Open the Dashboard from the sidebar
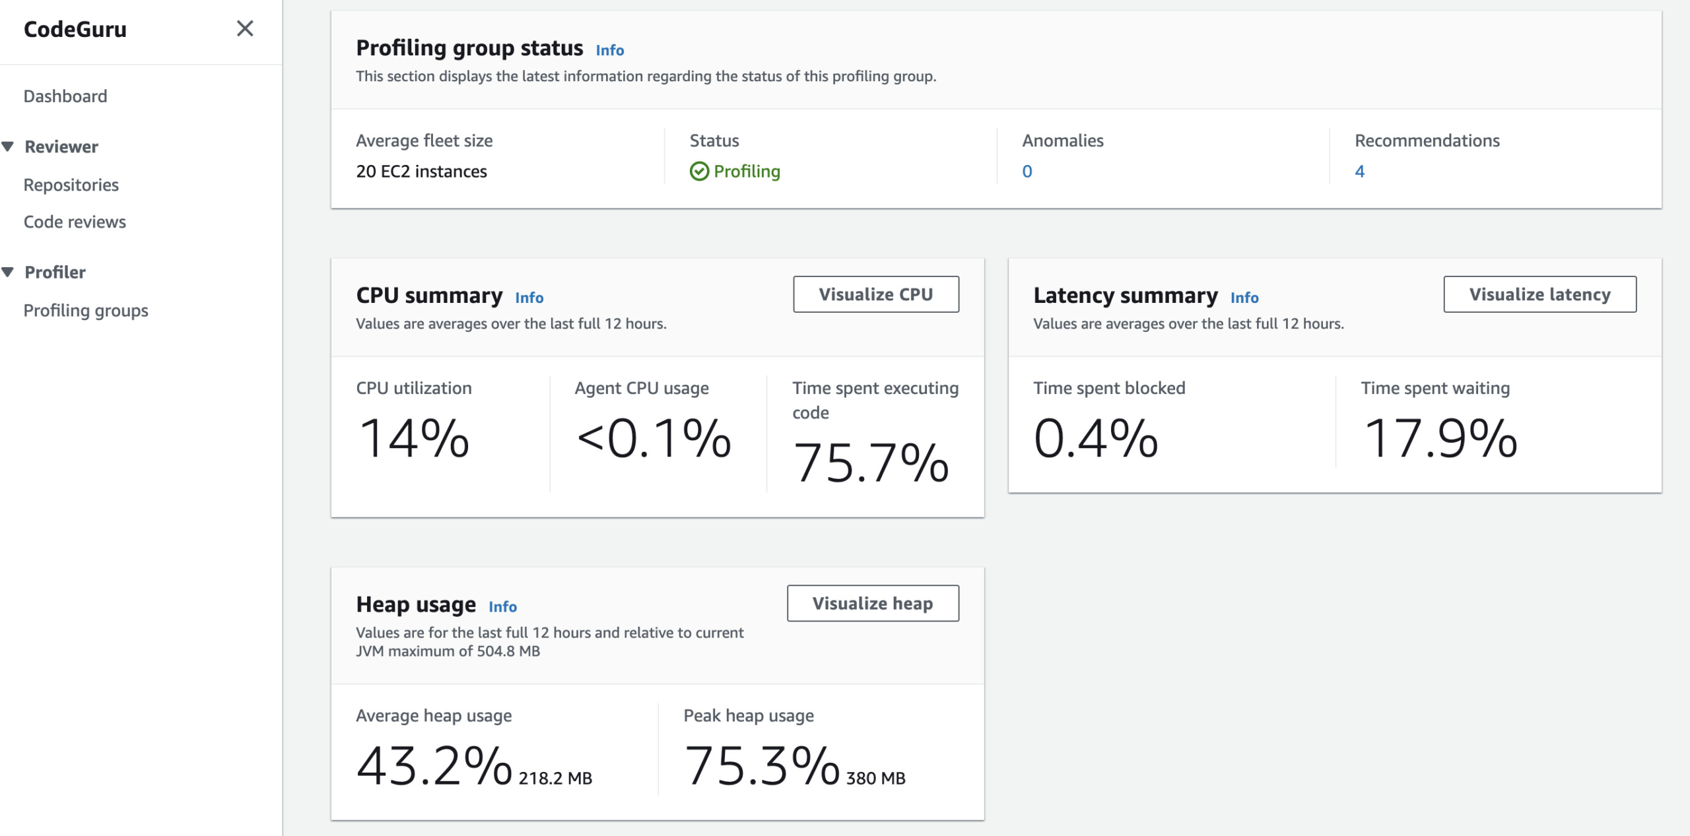The image size is (1690, 836). 65,96
